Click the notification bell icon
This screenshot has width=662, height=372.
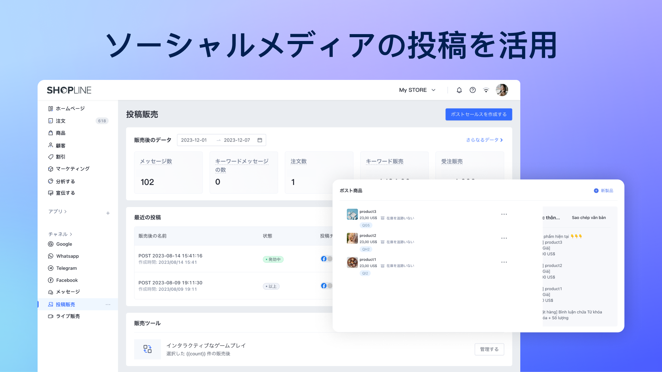(x=459, y=90)
